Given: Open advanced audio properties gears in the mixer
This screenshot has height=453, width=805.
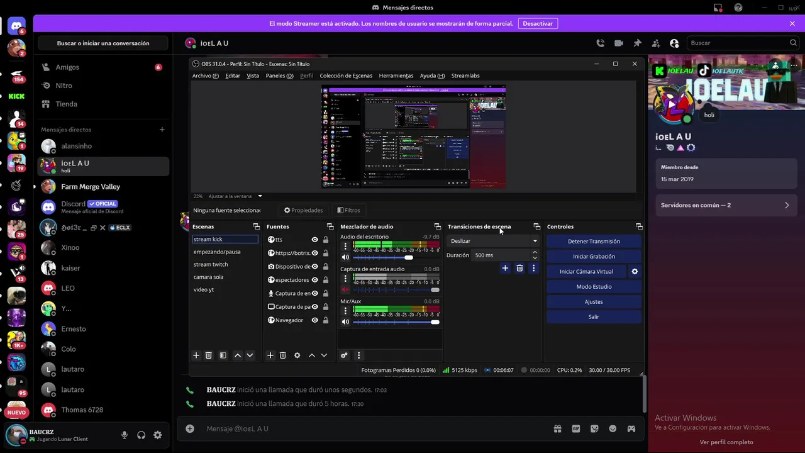Looking at the screenshot, I should 344,355.
